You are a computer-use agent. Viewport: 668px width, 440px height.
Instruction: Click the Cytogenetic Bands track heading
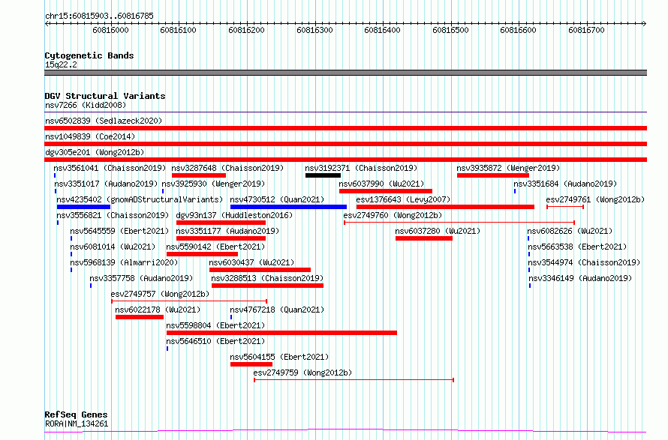89,55
